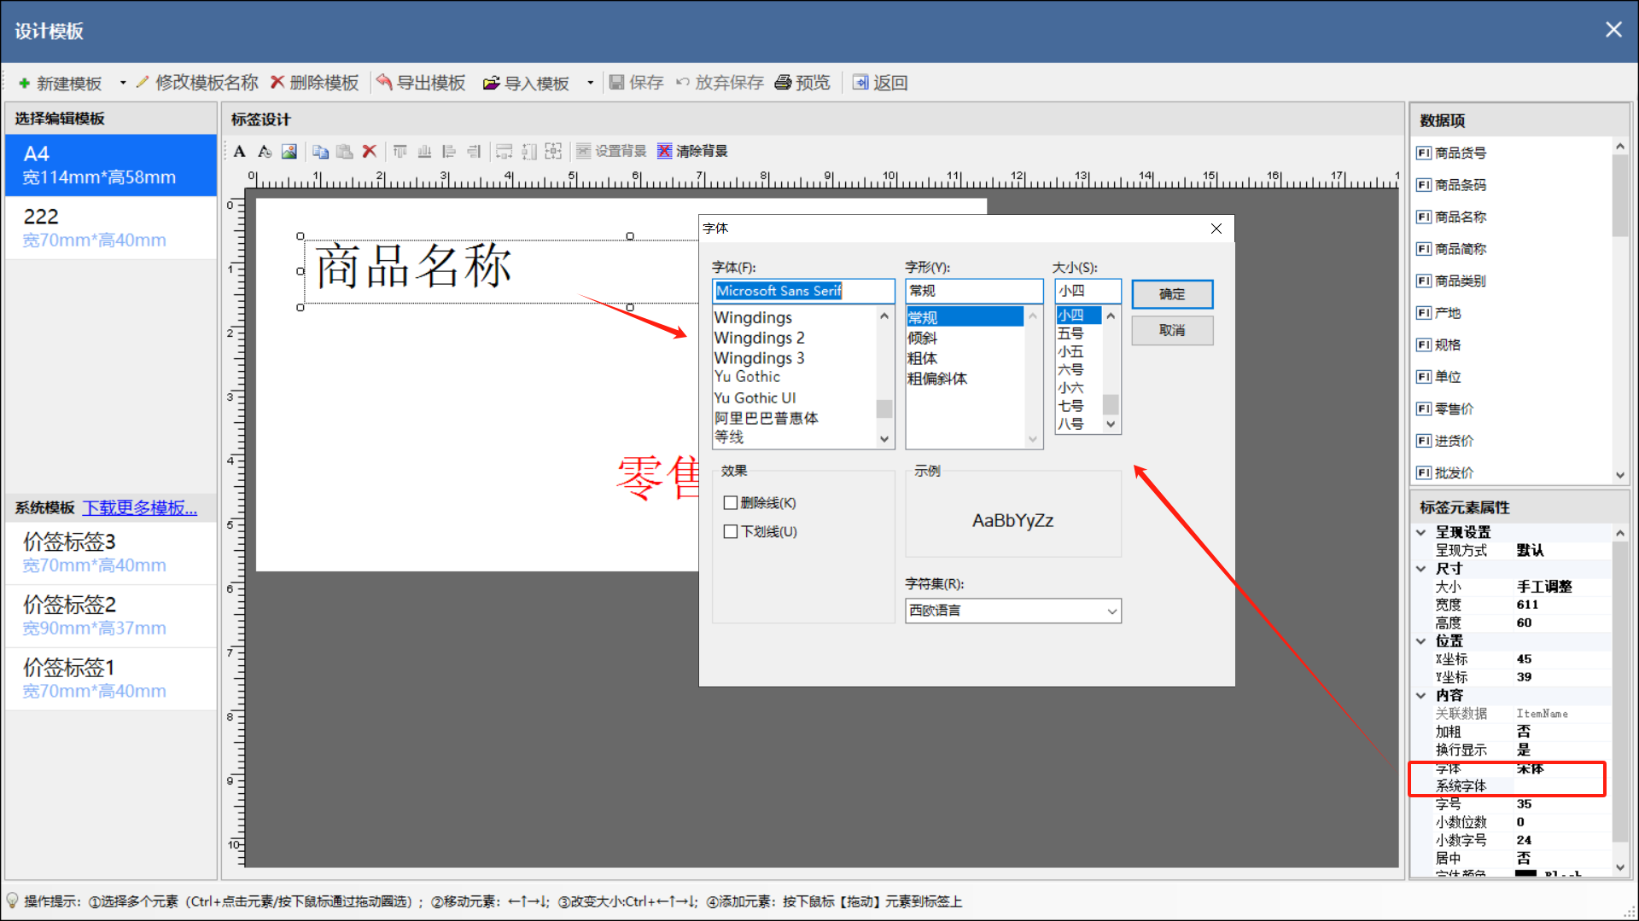Open the 下载更多模板 link
The image size is (1639, 921).
point(138,507)
